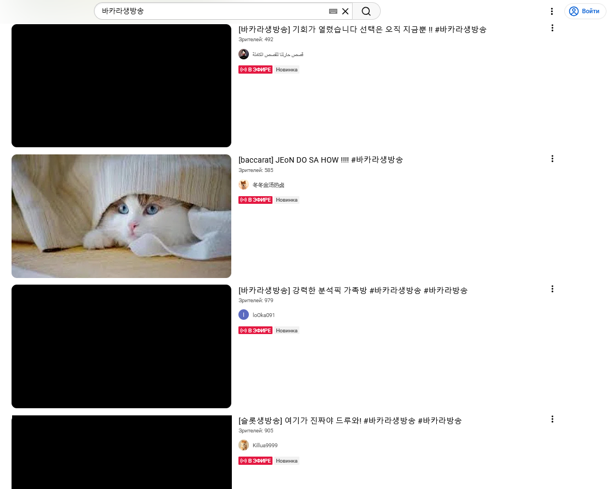612x489 pixels.
Task: Click the cat thumbnail video
Action: pyautogui.click(x=121, y=216)
